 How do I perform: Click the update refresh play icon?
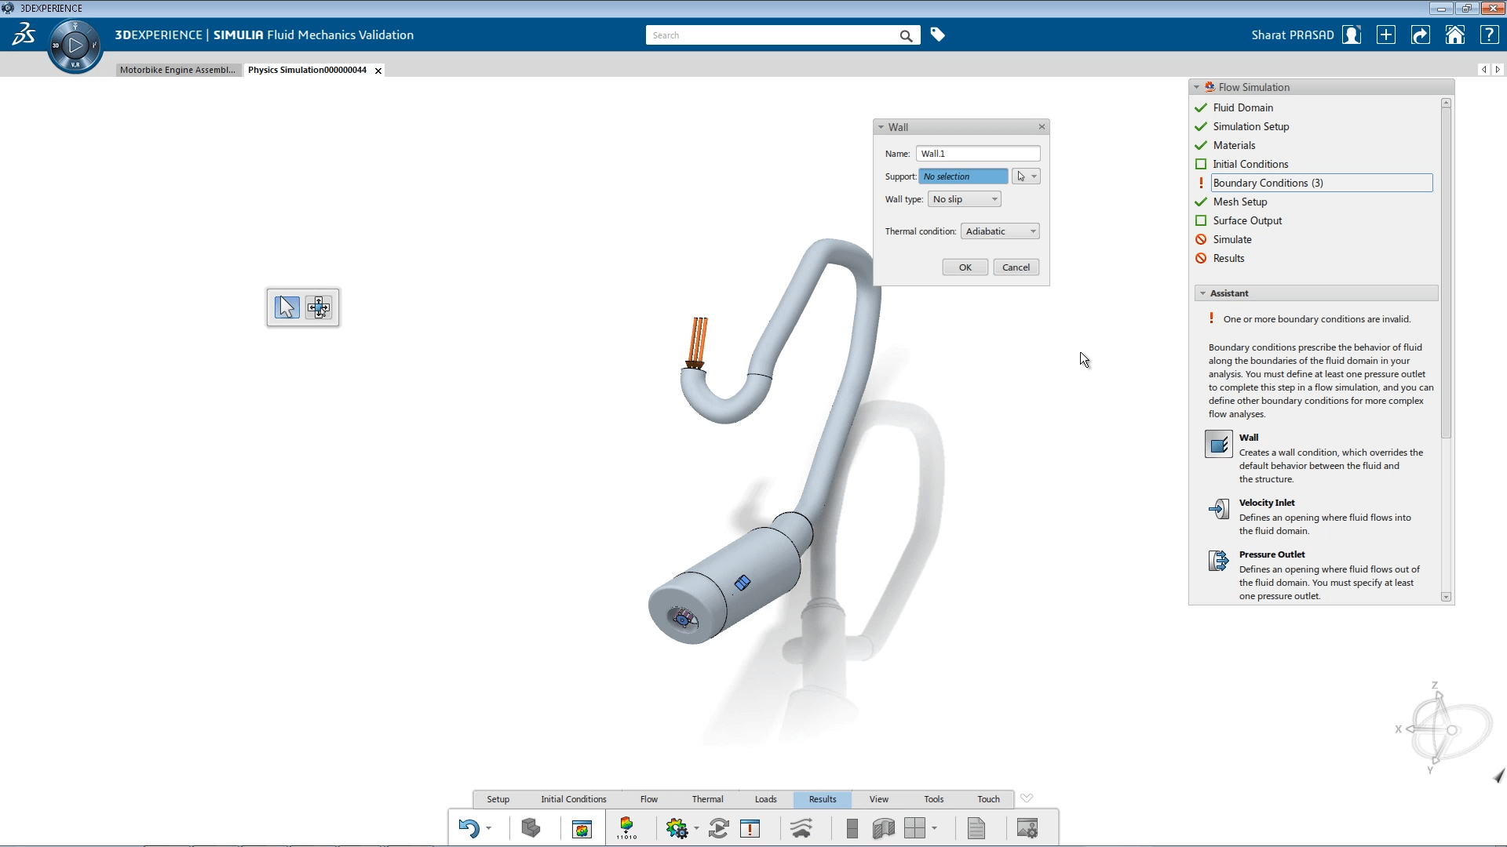(718, 828)
